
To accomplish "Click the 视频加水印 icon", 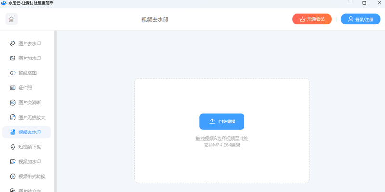I will point(13,162).
